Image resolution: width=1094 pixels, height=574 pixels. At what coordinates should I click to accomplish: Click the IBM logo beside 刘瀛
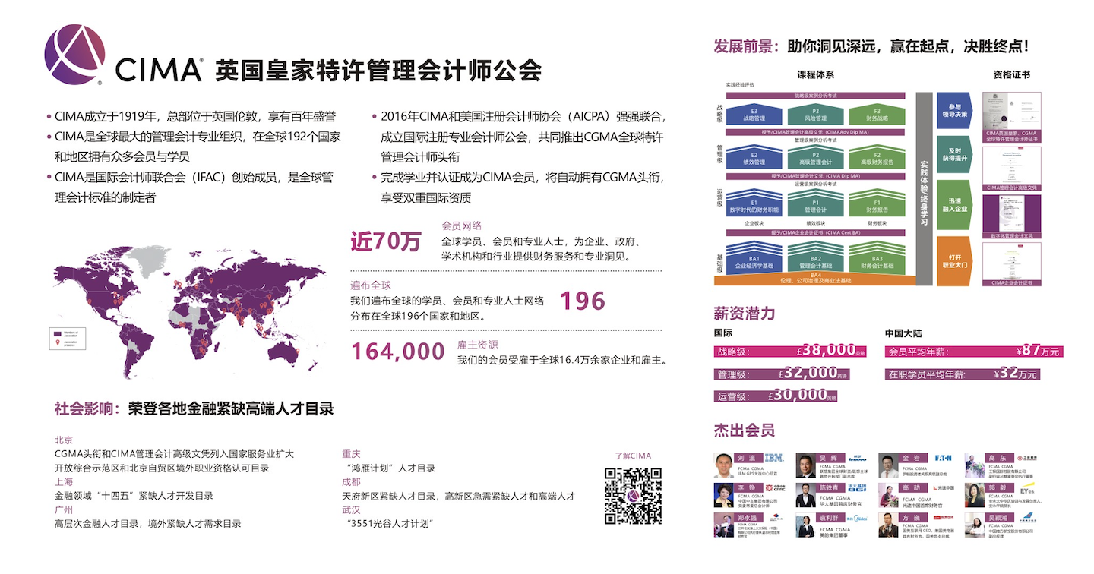pyautogui.click(x=773, y=458)
